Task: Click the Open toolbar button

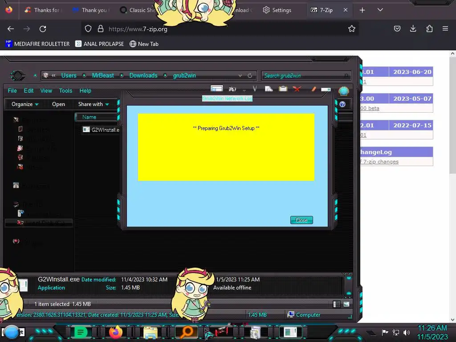Action: click(x=58, y=104)
